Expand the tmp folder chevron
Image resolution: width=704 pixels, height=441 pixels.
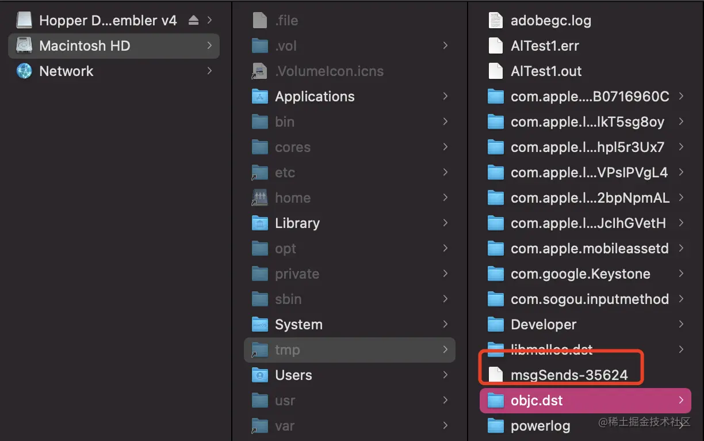[x=445, y=349]
